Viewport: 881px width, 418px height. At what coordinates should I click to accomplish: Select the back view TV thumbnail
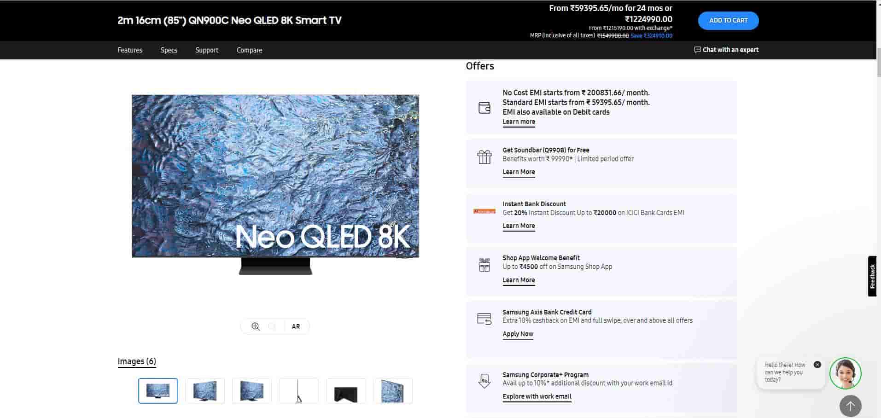click(345, 391)
